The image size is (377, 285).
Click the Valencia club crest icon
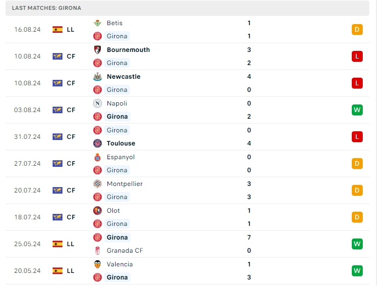point(98,264)
